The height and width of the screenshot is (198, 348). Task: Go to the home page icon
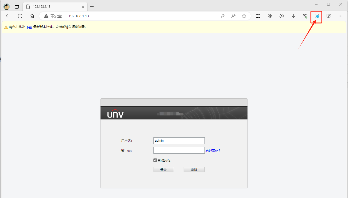[32, 16]
